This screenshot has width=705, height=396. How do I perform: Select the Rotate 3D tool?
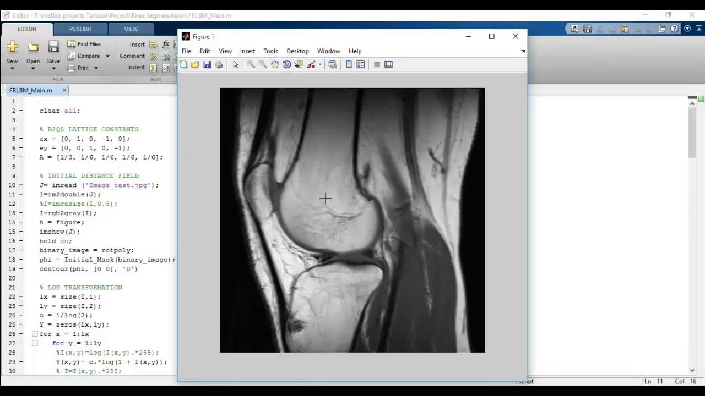(x=286, y=64)
